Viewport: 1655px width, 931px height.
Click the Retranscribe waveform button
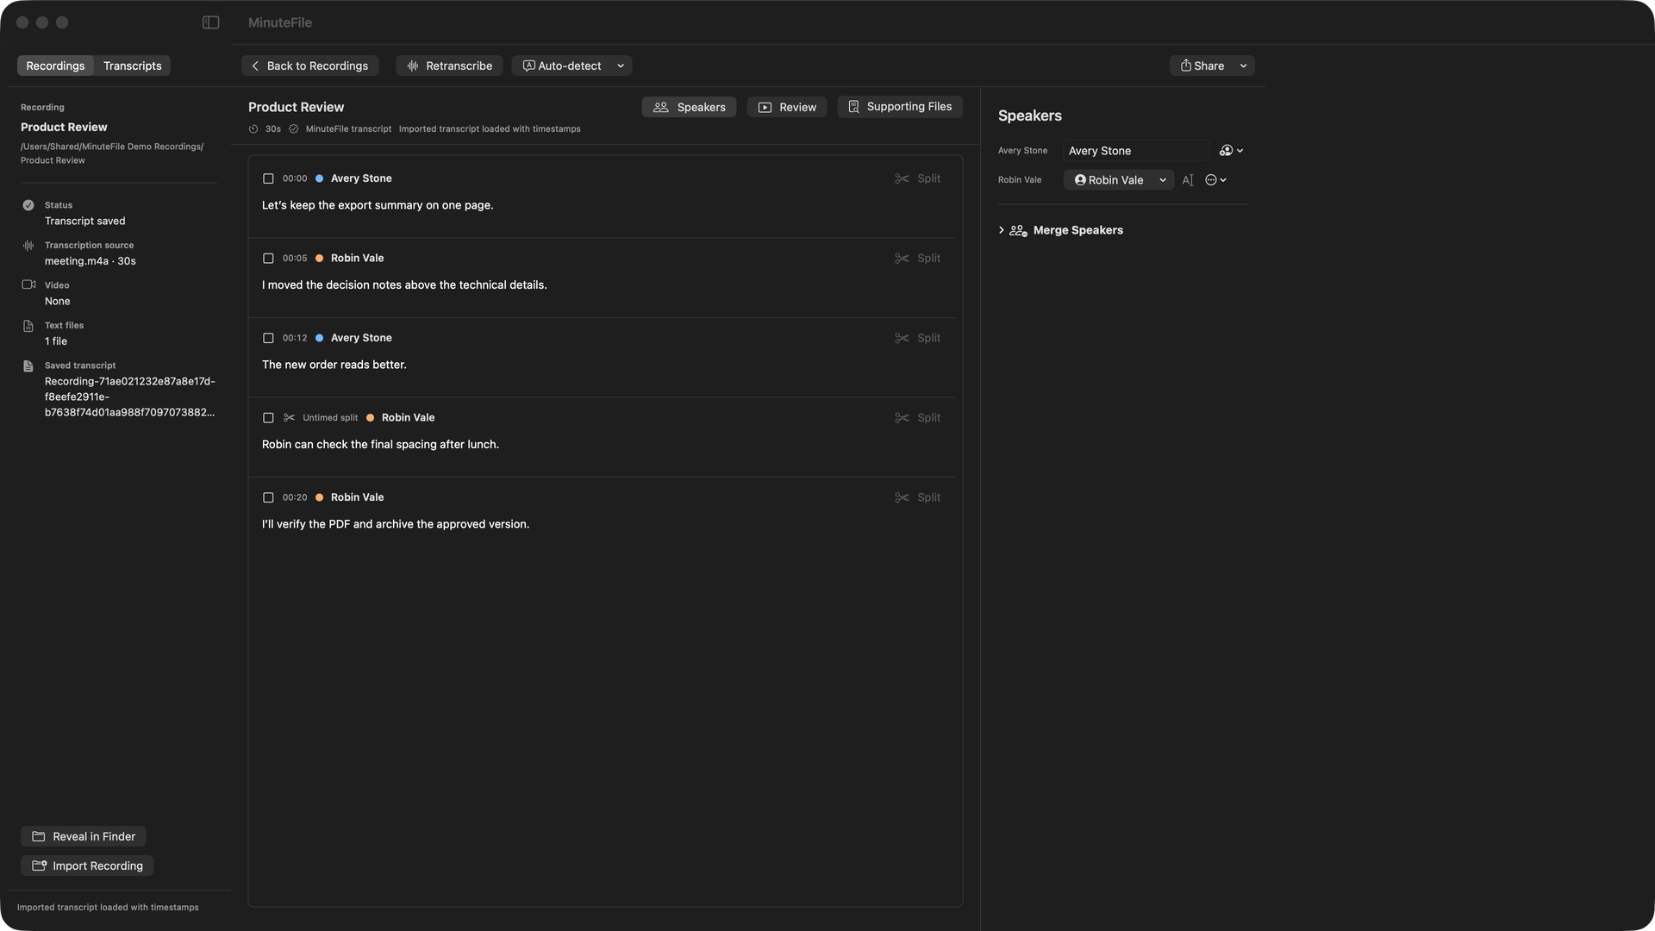click(449, 66)
